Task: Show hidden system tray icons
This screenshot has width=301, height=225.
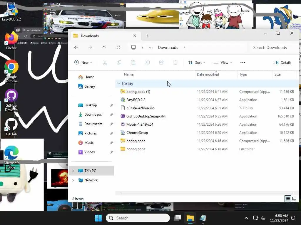Action: pos(246,218)
